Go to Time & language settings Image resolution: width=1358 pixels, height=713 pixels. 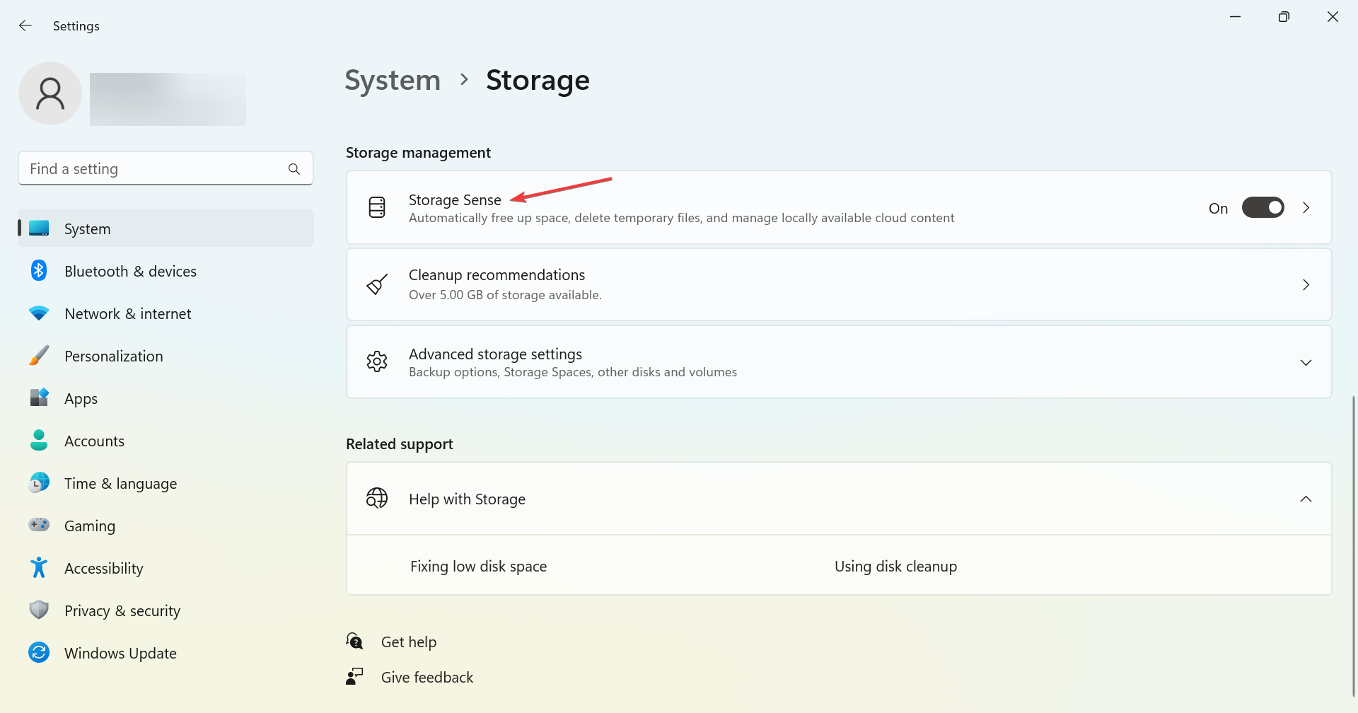120,484
